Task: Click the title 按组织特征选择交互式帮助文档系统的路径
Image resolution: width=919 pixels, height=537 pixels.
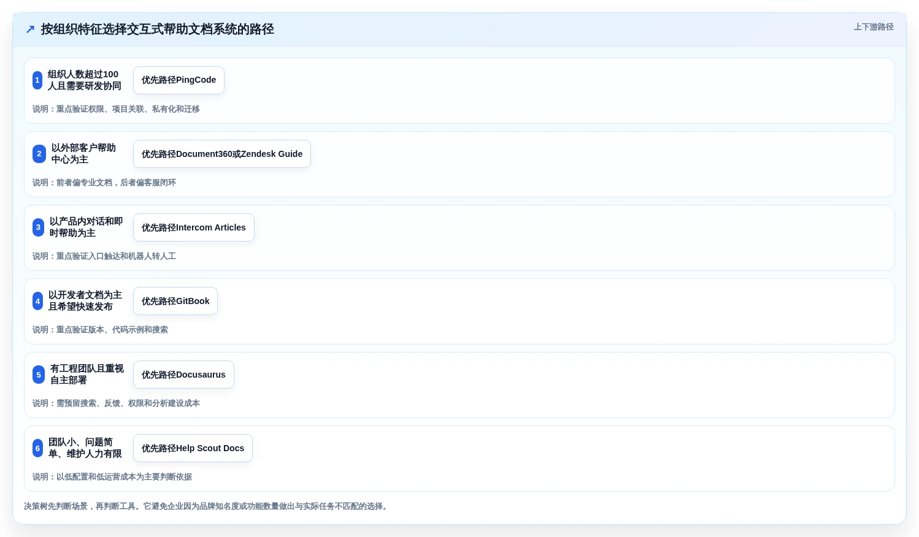Action: pyautogui.click(x=157, y=29)
